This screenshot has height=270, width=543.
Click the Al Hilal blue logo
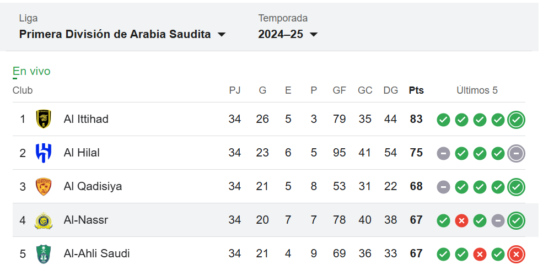pyautogui.click(x=44, y=153)
